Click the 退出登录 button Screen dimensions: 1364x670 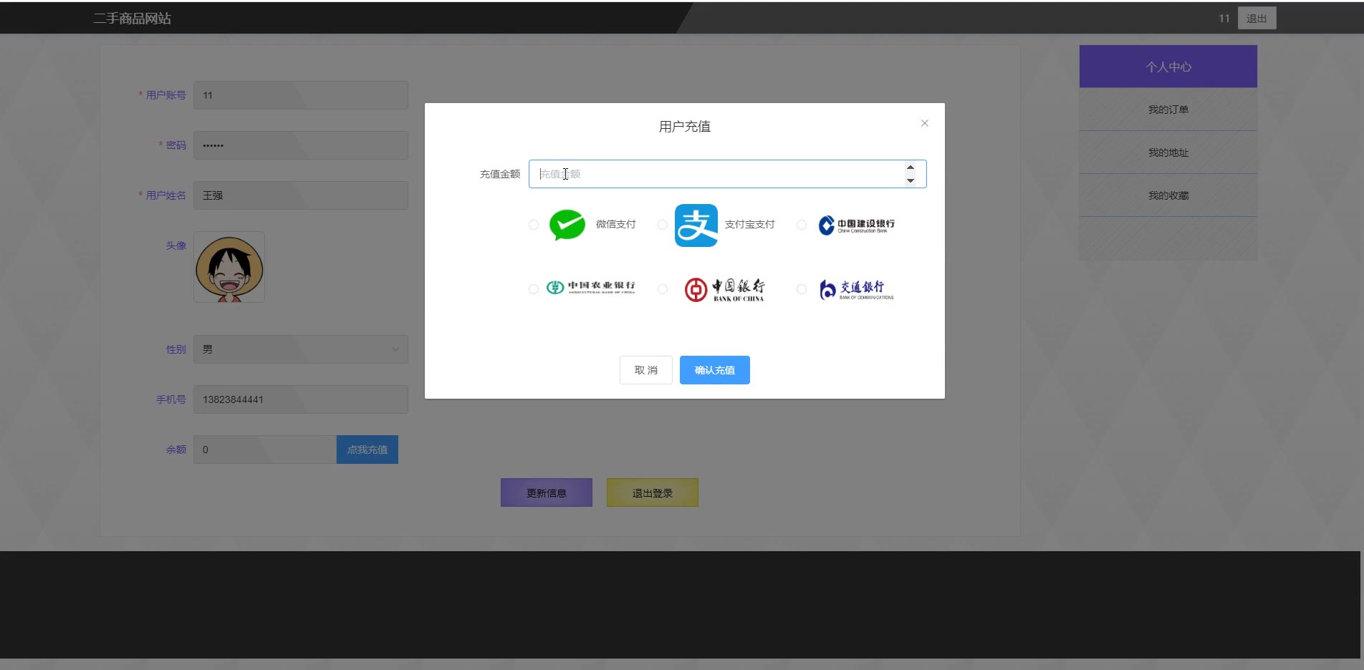click(653, 492)
